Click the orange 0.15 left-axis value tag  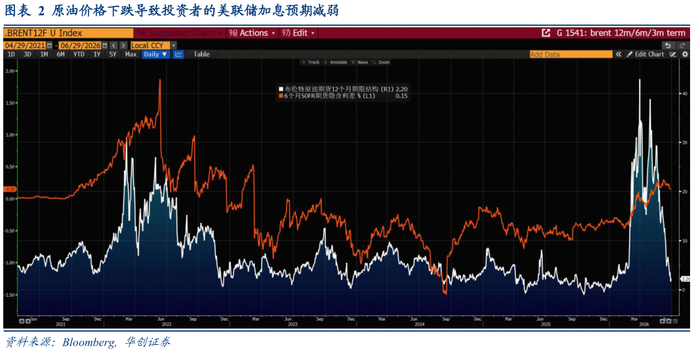9,189
